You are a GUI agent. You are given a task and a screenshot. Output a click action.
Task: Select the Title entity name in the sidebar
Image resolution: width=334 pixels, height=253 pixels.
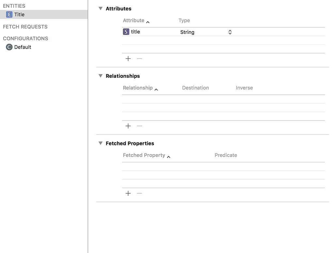point(19,14)
